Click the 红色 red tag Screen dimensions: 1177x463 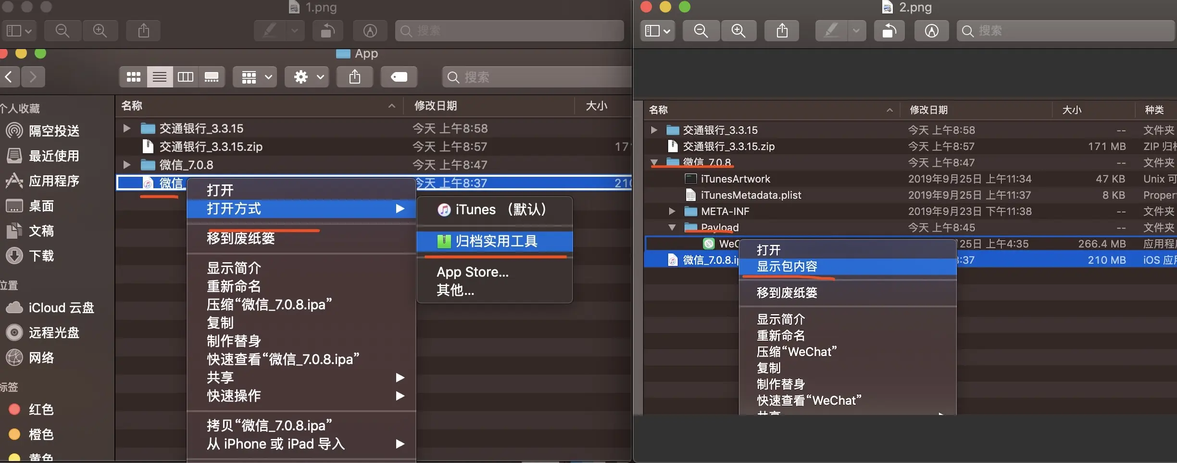click(x=31, y=409)
